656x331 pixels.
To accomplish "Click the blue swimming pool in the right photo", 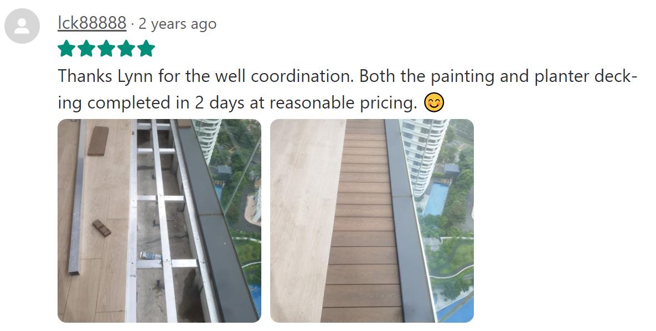I will (x=437, y=199).
